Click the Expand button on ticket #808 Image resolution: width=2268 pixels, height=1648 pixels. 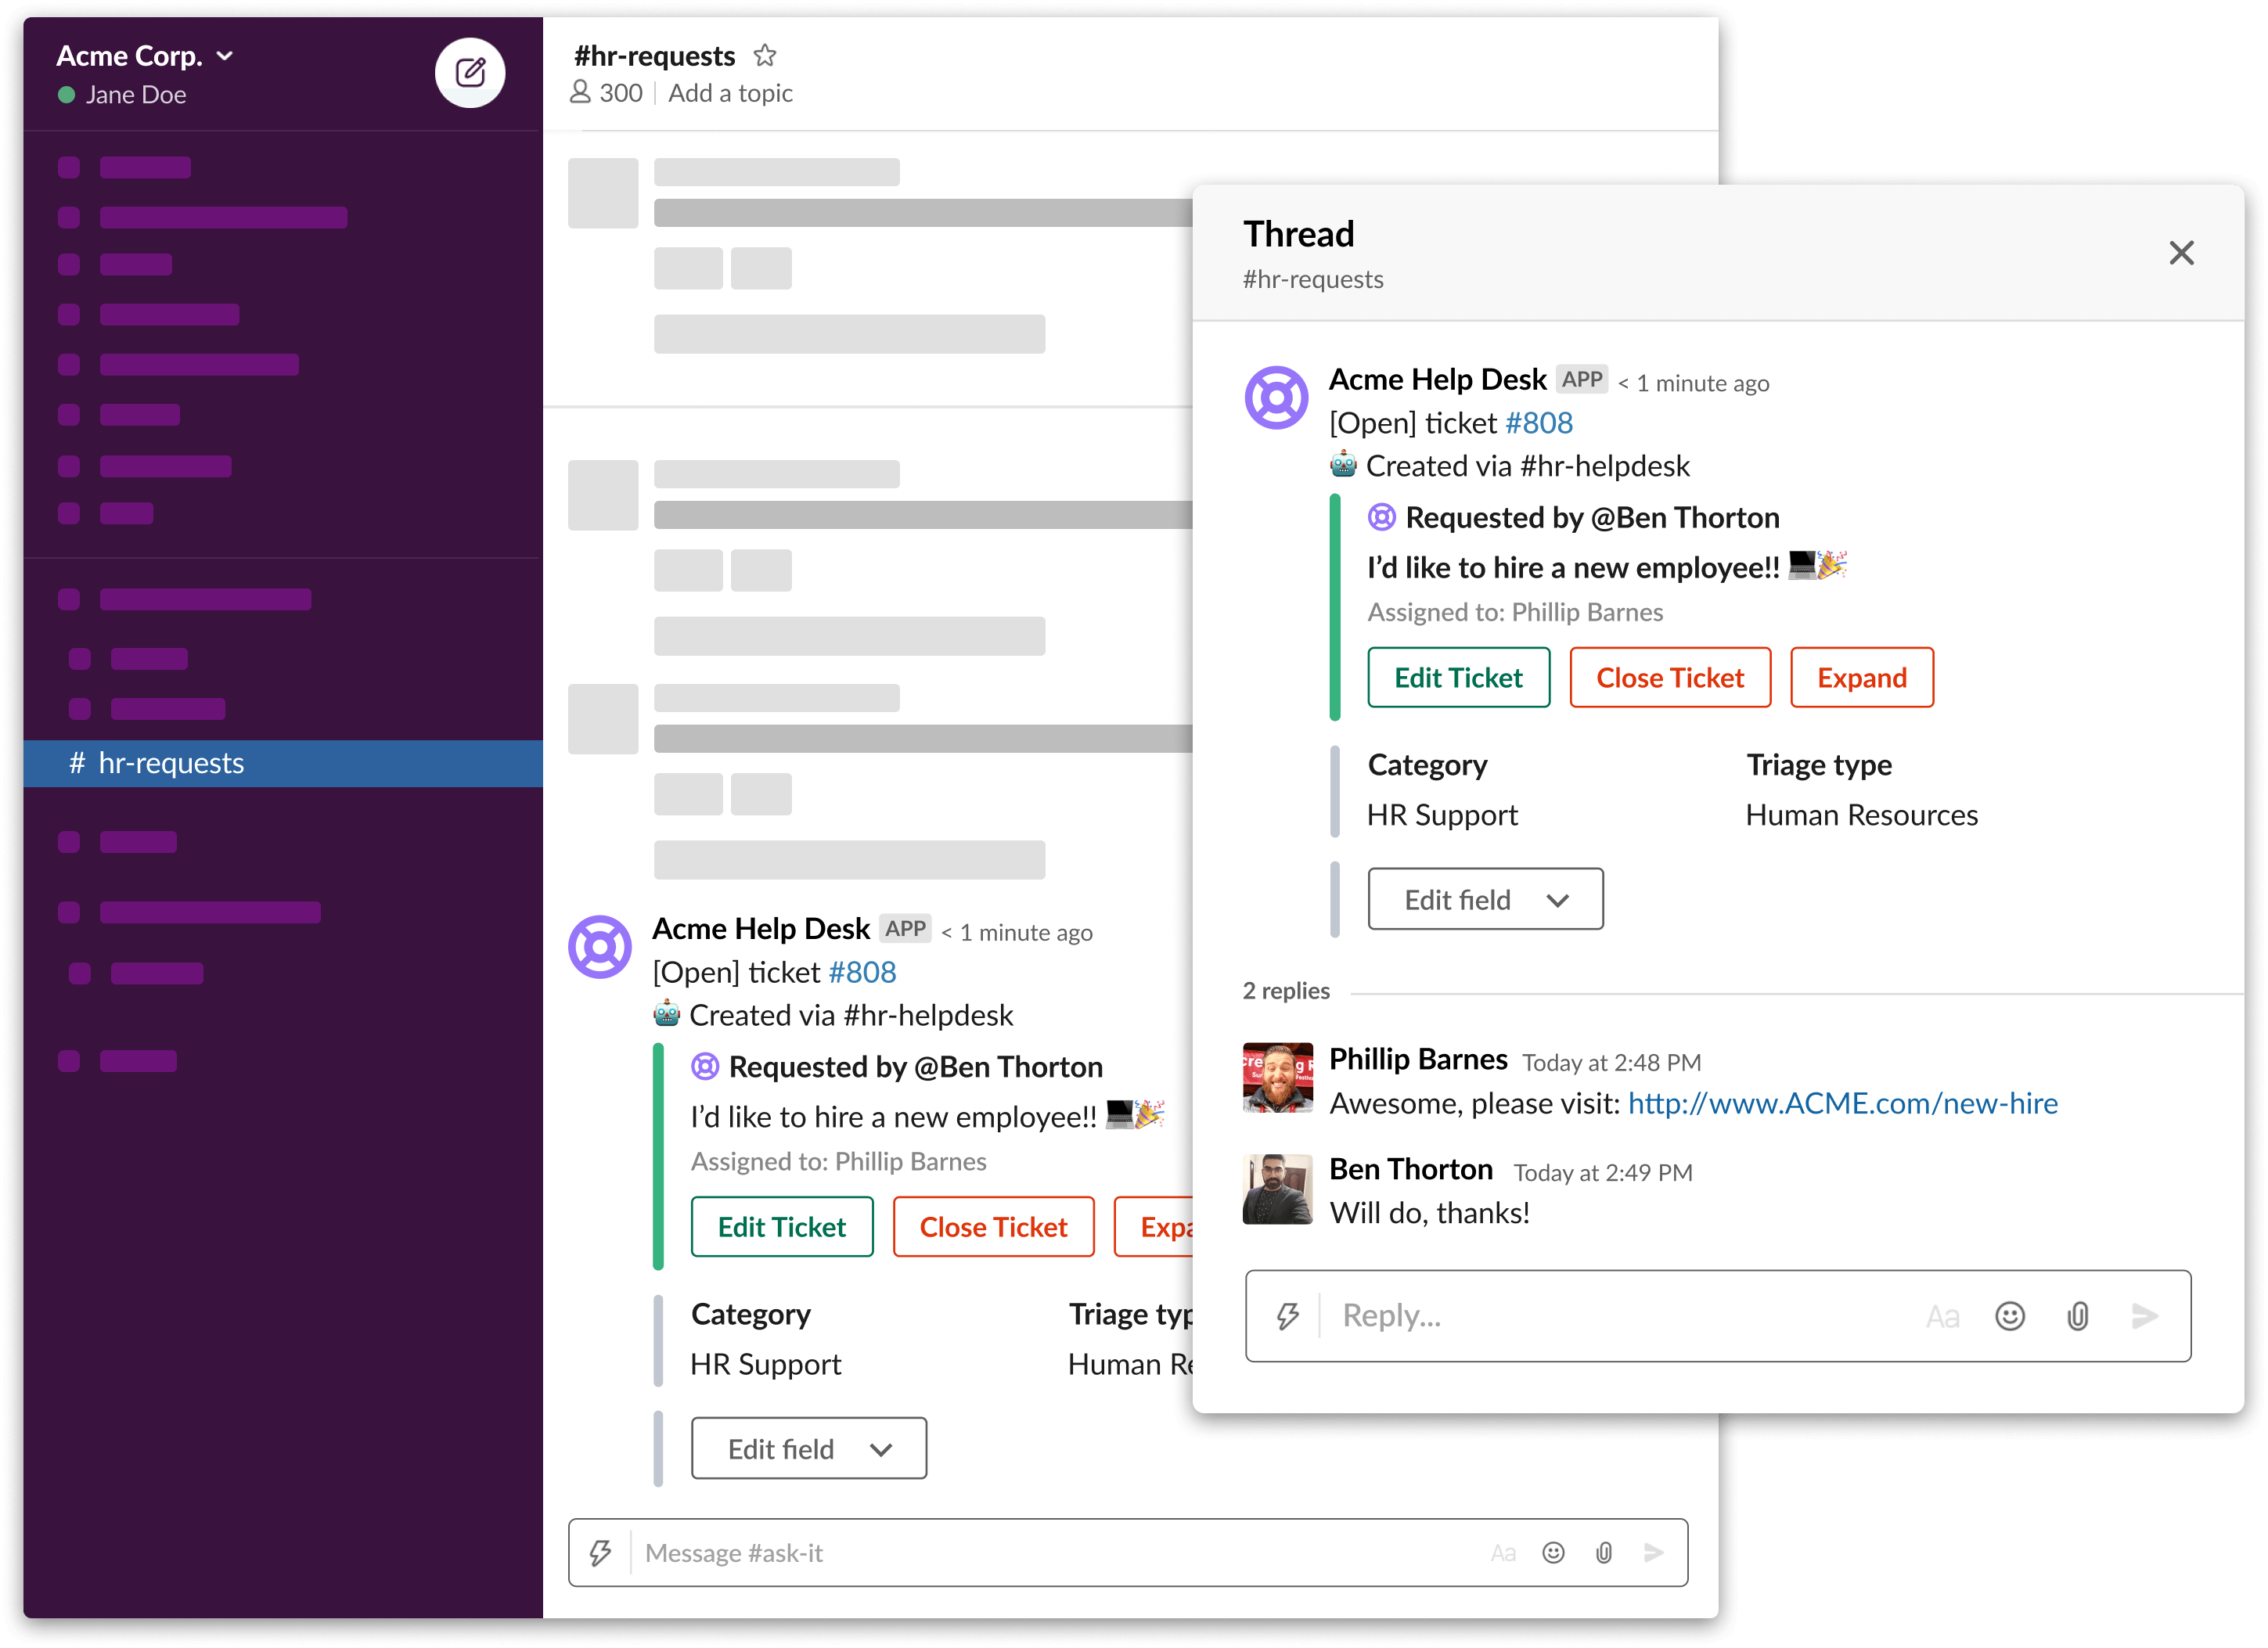click(x=1863, y=676)
